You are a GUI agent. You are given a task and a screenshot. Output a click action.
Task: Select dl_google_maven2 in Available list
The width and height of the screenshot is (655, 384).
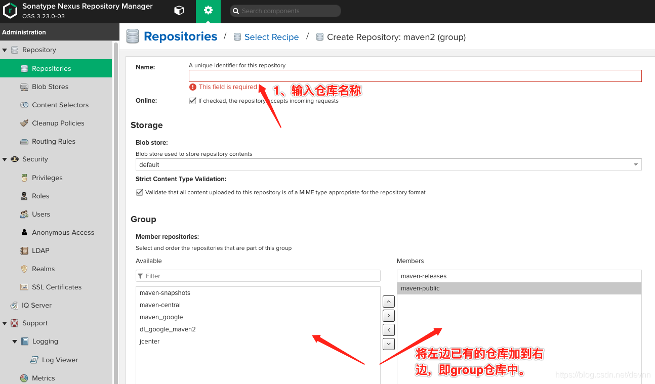pyautogui.click(x=258, y=329)
